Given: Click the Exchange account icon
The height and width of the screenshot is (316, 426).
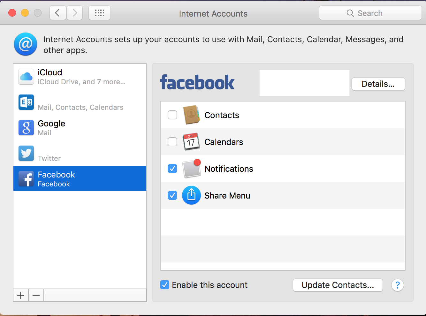Looking at the screenshot, I should 26,102.
